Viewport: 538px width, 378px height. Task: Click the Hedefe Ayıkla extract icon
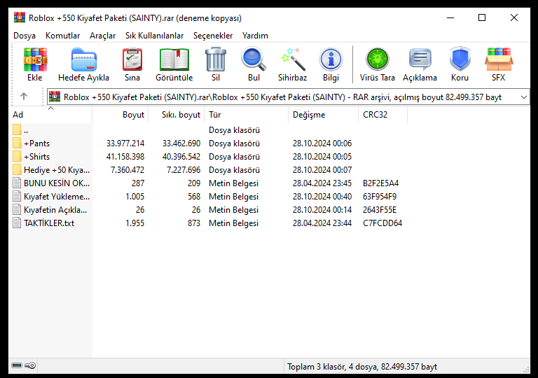[84, 60]
